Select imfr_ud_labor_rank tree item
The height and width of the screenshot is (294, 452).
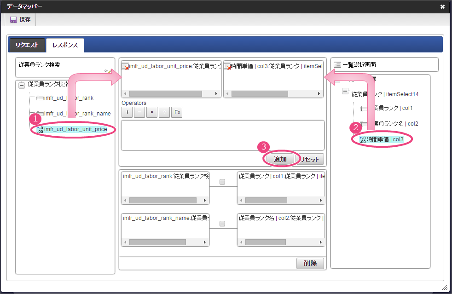click(x=69, y=98)
